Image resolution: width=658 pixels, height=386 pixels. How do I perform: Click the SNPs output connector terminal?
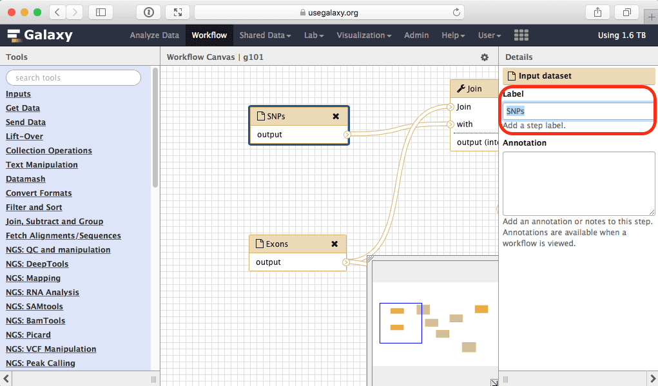pos(347,135)
